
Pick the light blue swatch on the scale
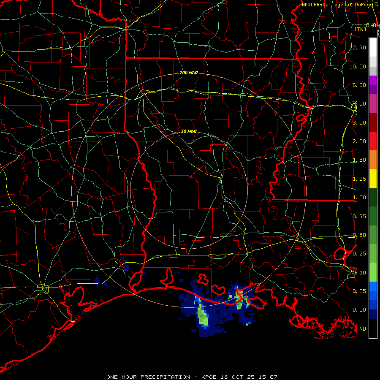tap(373, 286)
